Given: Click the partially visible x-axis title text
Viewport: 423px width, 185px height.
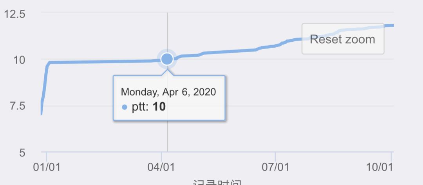Looking at the screenshot, I should click(x=217, y=183).
